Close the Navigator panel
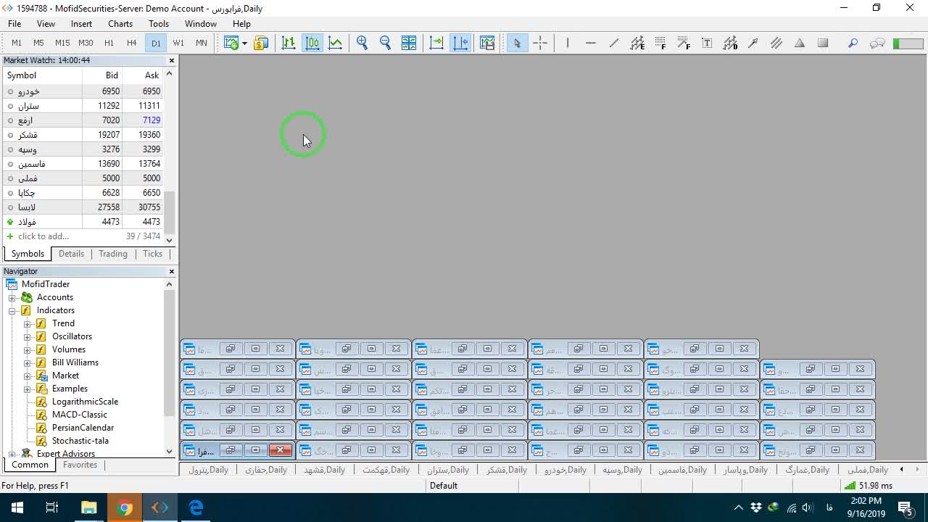928x522 pixels. (172, 271)
